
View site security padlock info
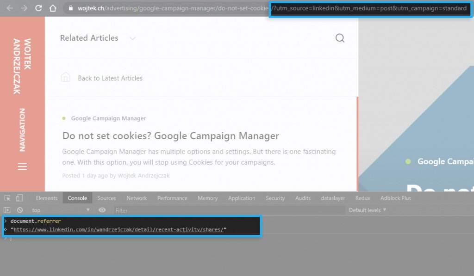pos(71,8)
